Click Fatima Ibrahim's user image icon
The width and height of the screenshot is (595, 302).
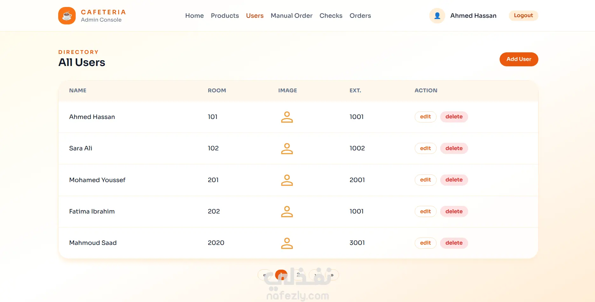tap(287, 212)
